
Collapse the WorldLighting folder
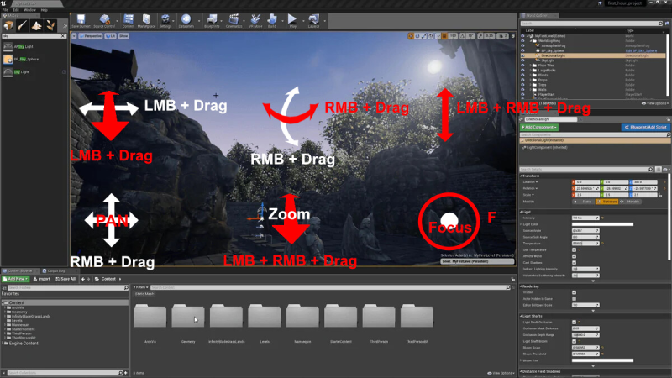[531, 41]
